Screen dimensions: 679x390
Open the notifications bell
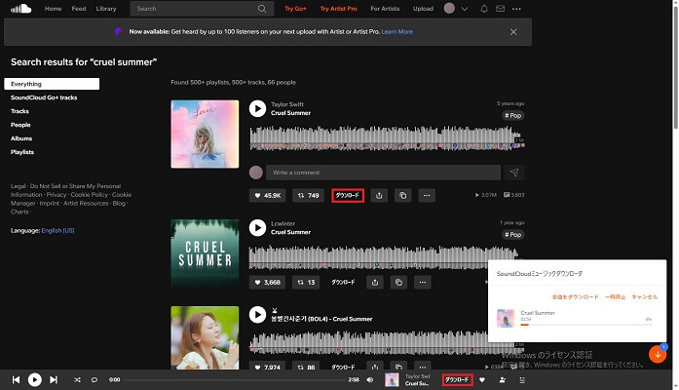(484, 9)
